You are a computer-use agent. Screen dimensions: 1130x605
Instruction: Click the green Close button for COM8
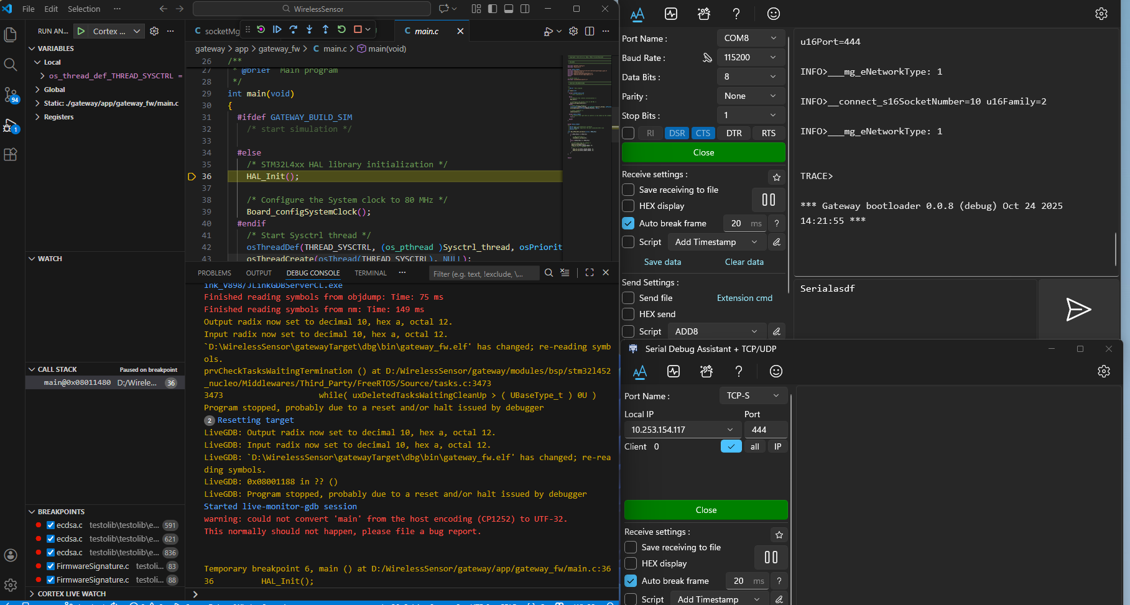pyautogui.click(x=703, y=152)
